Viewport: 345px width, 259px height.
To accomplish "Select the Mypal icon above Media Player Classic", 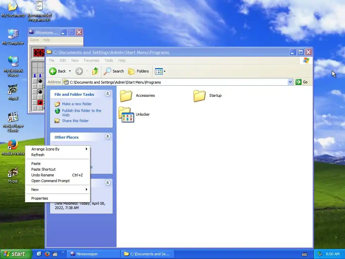I will [x=13, y=92].
